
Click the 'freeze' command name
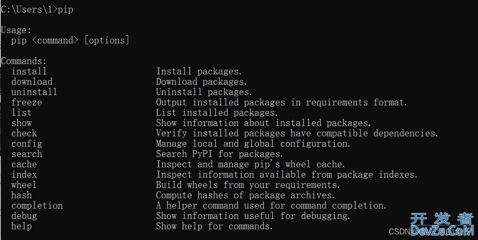click(x=27, y=102)
